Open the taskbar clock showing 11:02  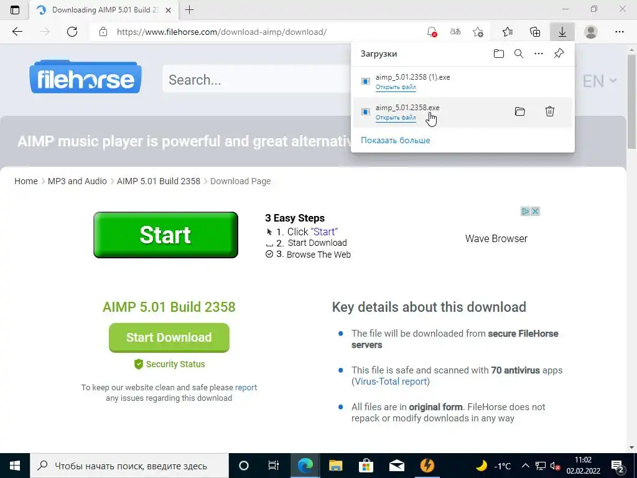point(583,466)
